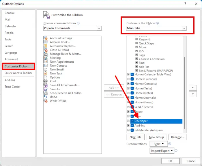The image size is (202, 166).
Task: Open the Main Tabs dropdown
Action: (x=184, y=28)
